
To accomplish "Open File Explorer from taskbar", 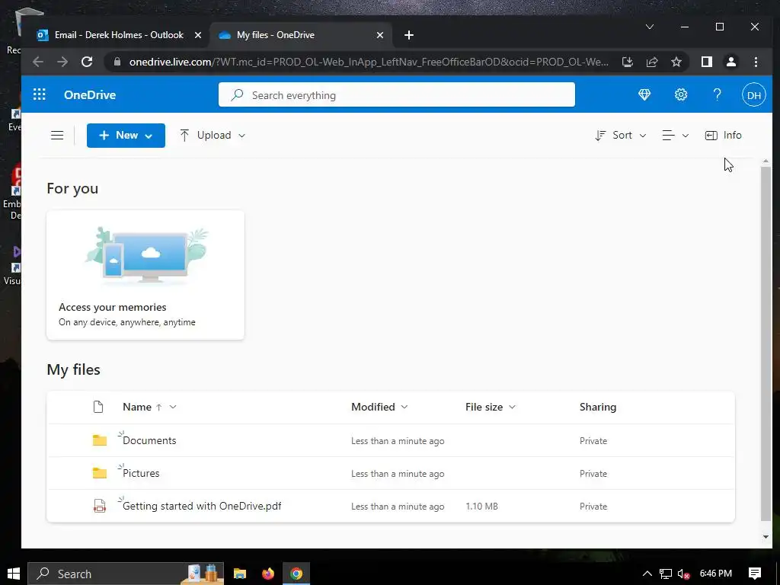I will (240, 574).
